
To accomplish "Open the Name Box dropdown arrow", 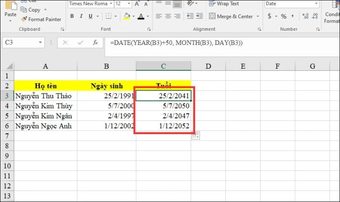I will 40,42.
